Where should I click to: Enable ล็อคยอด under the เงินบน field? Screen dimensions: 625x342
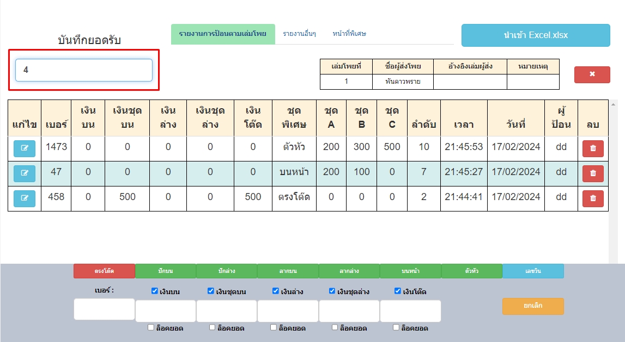151,328
